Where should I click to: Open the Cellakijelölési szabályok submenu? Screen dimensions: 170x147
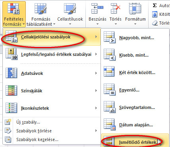52,37
